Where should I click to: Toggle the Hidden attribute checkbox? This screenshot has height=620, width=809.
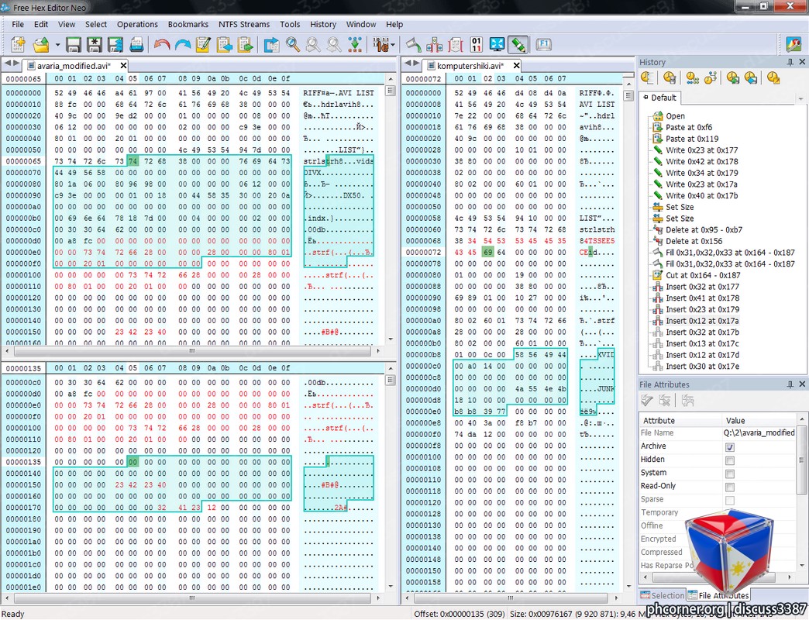coord(729,460)
